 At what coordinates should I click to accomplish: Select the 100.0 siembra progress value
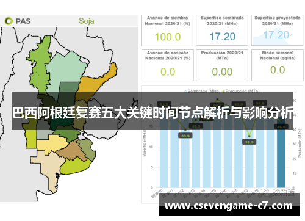[x=168, y=37]
